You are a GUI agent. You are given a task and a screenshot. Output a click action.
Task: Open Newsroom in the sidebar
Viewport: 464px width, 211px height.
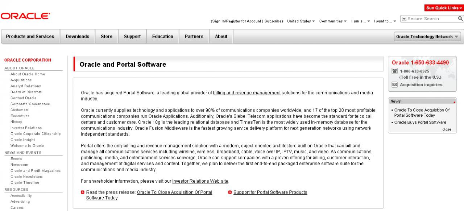tap(20, 164)
